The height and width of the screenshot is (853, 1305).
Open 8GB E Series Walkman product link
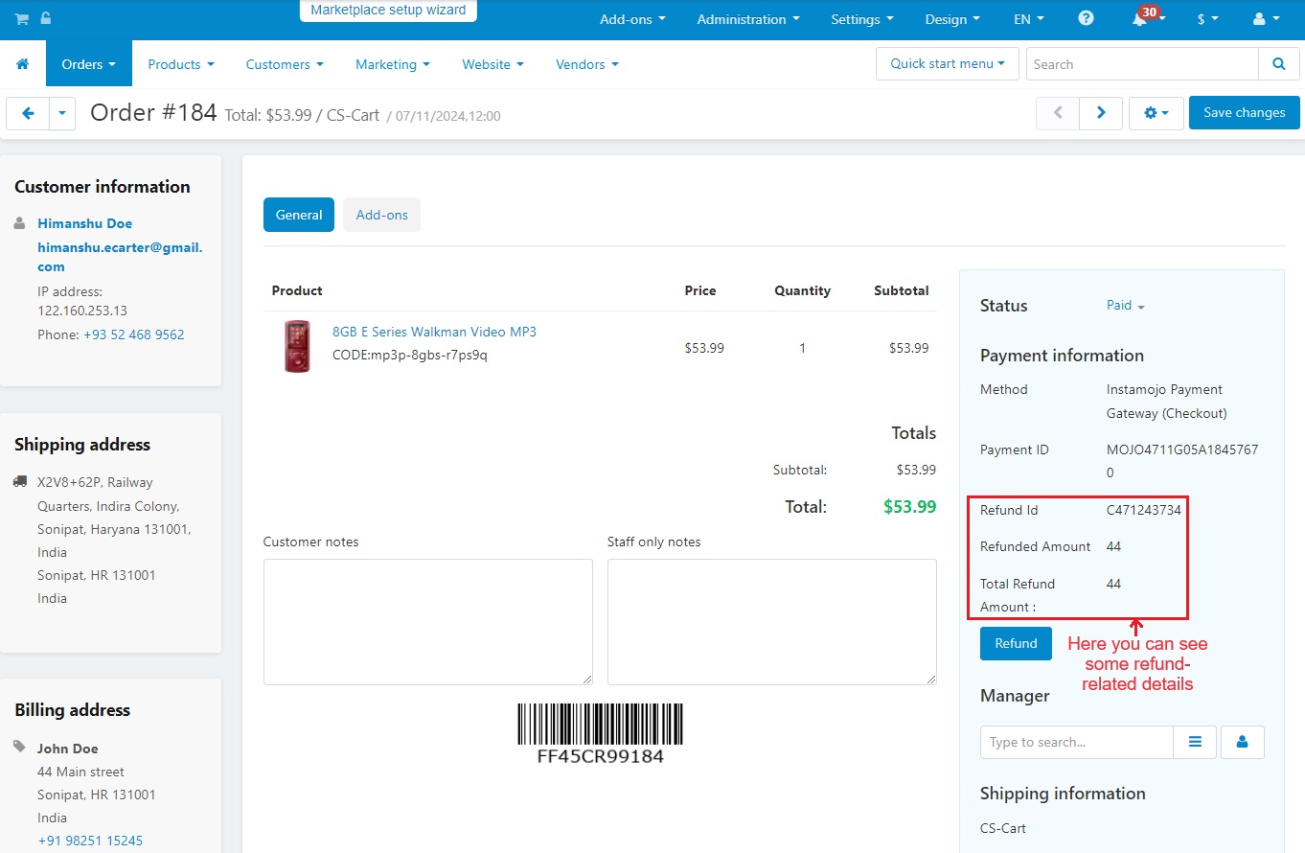(x=434, y=332)
